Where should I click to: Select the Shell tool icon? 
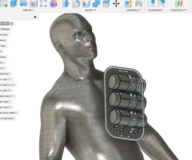(x=86, y=4)
